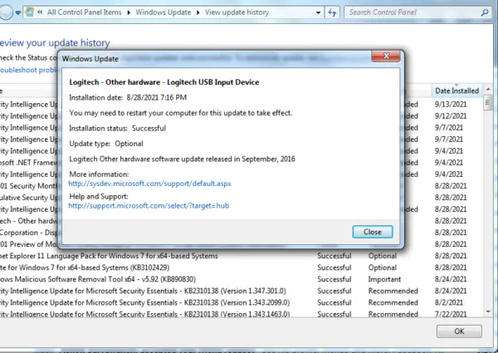Open the recent pages dropdown arrow

click(x=18, y=12)
